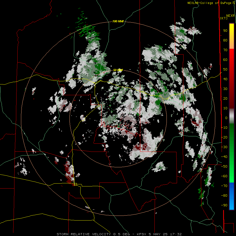Viewport: 236px width, 236px height.
Task: Click the -30 value on velocity scale
Action: pos(224,147)
